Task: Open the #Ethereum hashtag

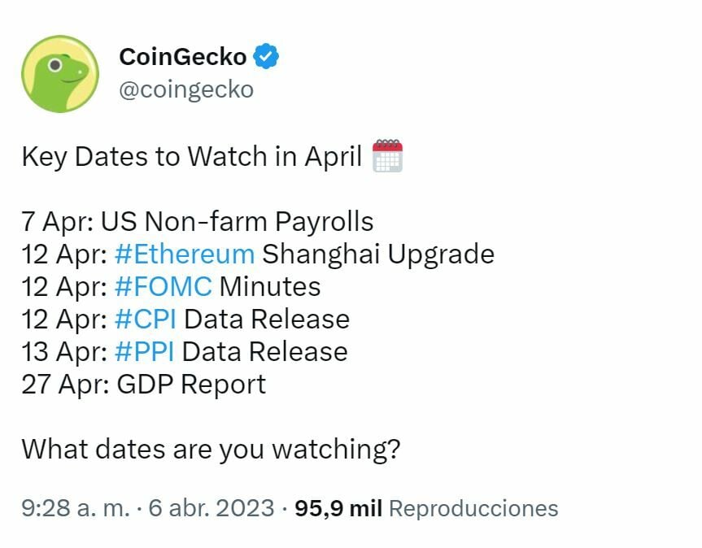Action: pyautogui.click(x=185, y=254)
